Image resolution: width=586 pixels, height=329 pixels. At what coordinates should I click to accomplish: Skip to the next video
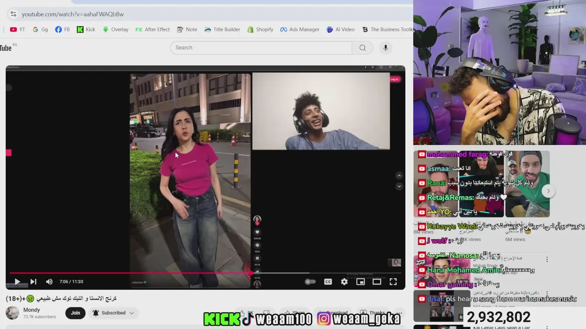click(x=33, y=281)
